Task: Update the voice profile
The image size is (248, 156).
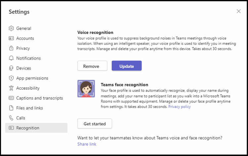Action: [x=127, y=66]
